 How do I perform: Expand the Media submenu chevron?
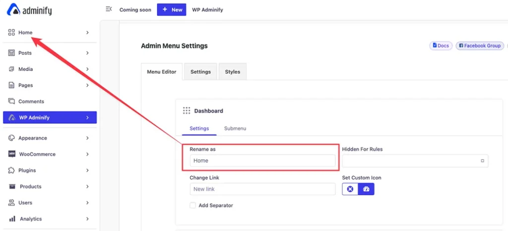click(x=87, y=69)
